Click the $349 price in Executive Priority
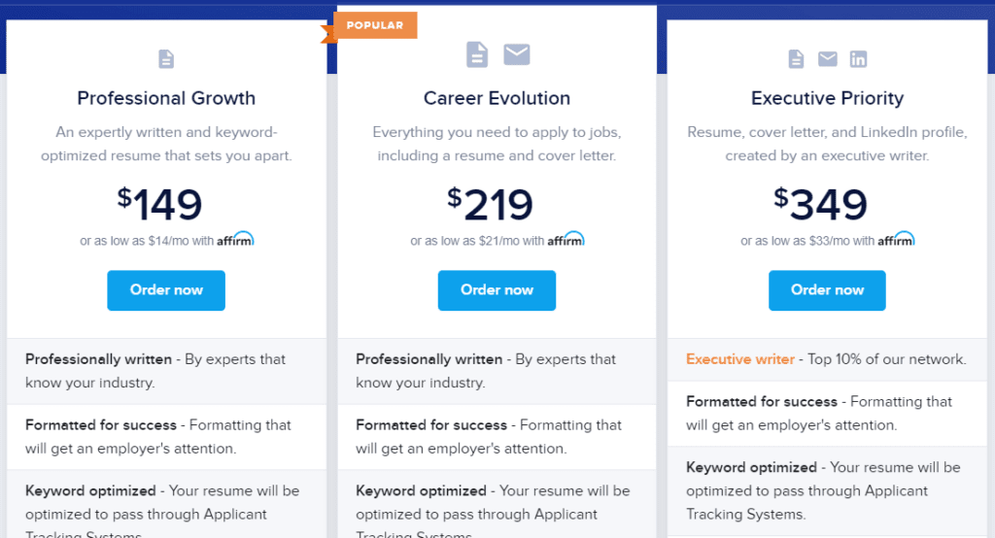The height and width of the screenshot is (538, 995). [x=820, y=204]
